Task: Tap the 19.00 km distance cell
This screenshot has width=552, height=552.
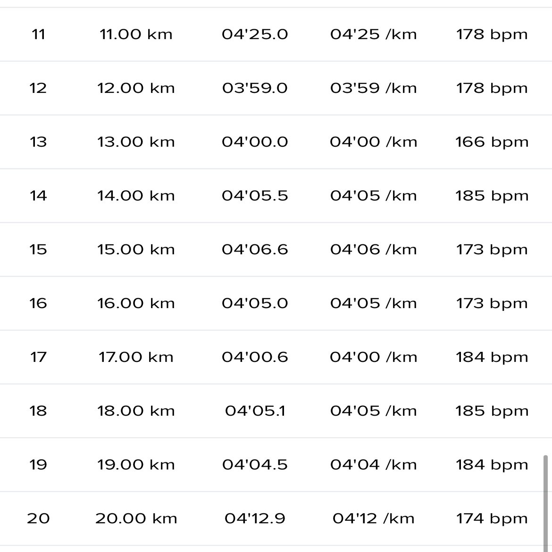Action: (136, 465)
